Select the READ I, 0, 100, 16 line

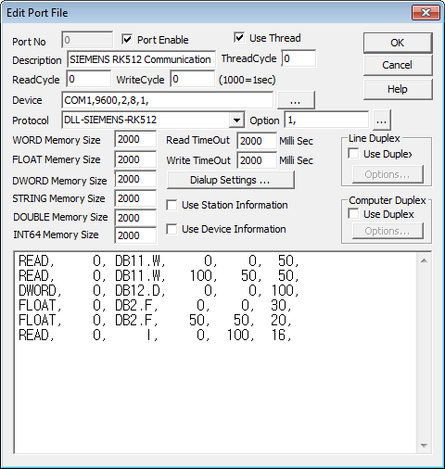coord(155,336)
